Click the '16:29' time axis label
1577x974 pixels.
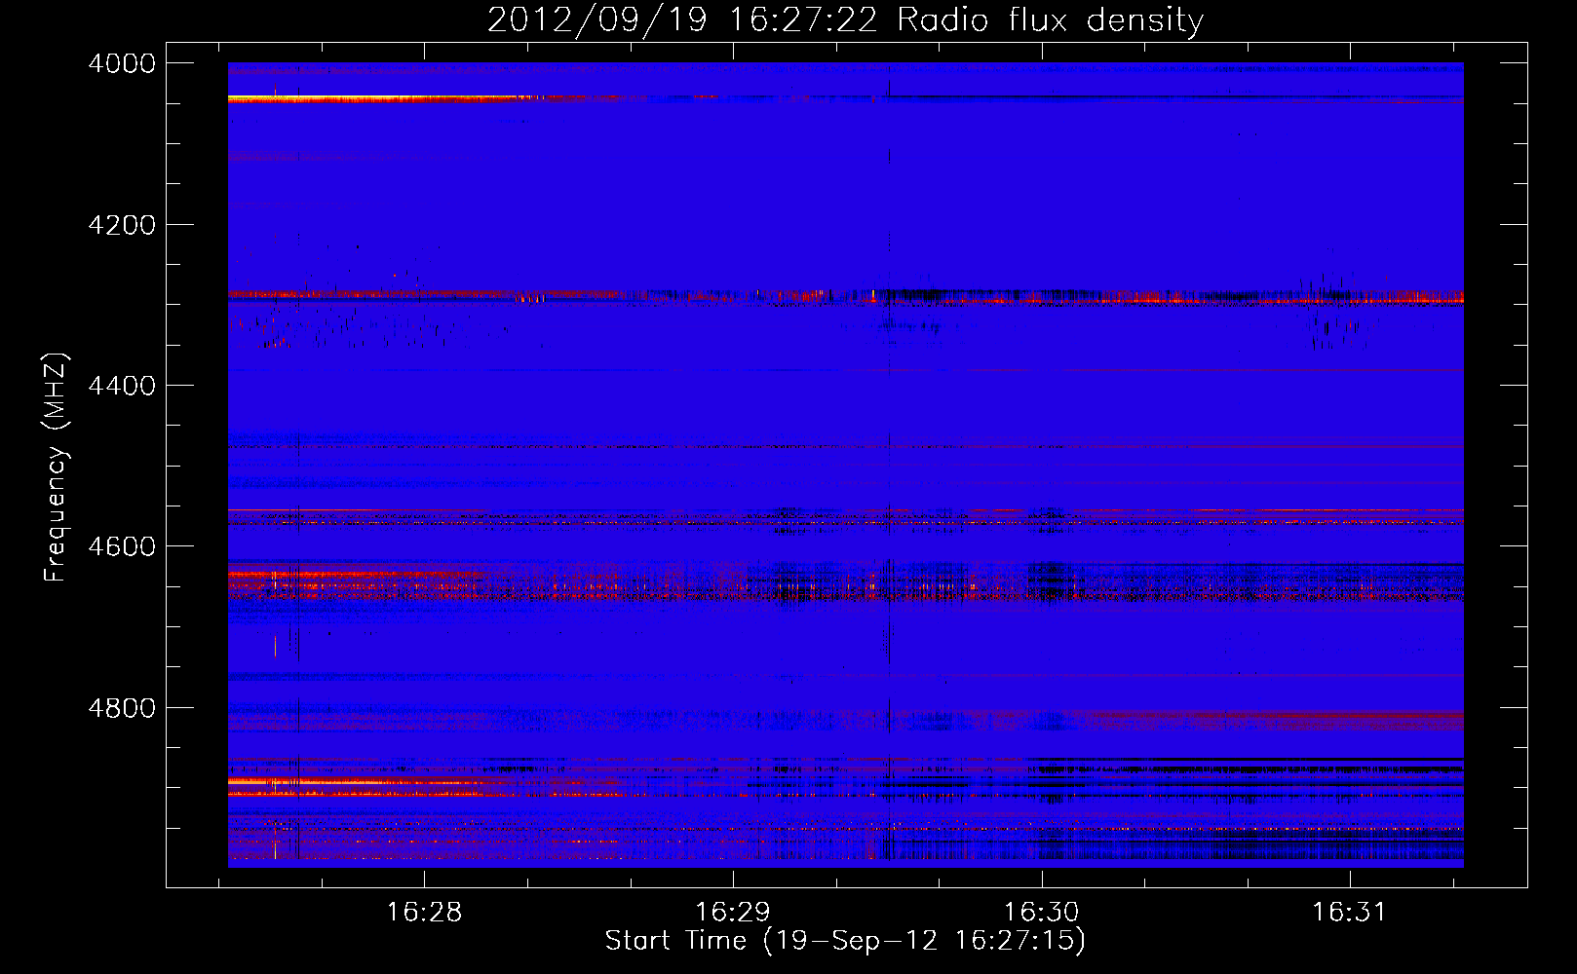732,913
